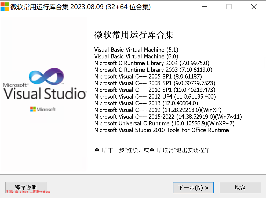Click Microsoft Visual C++ 2012 UP4 line
266x198 pixels.
tap(155, 96)
